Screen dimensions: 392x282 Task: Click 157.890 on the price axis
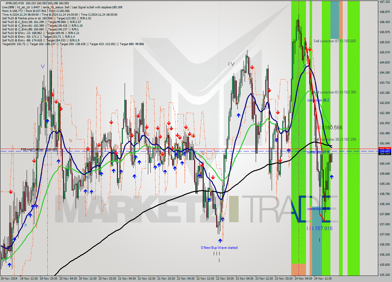pos(384,214)
